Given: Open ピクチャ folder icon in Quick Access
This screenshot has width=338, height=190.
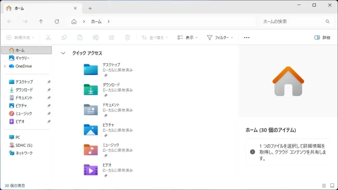Looking at the screenshot, I should [91, 130].
